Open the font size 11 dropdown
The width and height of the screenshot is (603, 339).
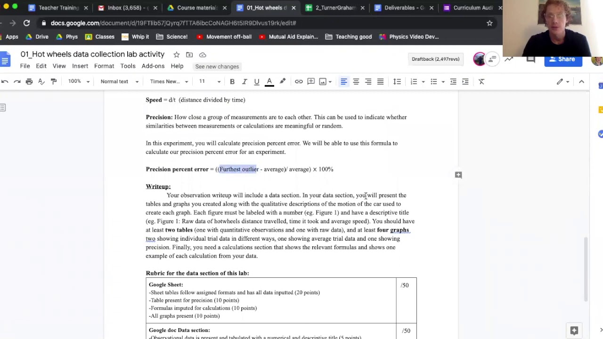209,81
